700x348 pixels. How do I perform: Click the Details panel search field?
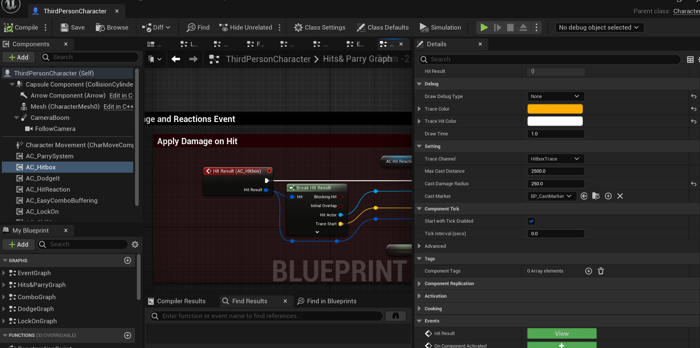point(548,59)
